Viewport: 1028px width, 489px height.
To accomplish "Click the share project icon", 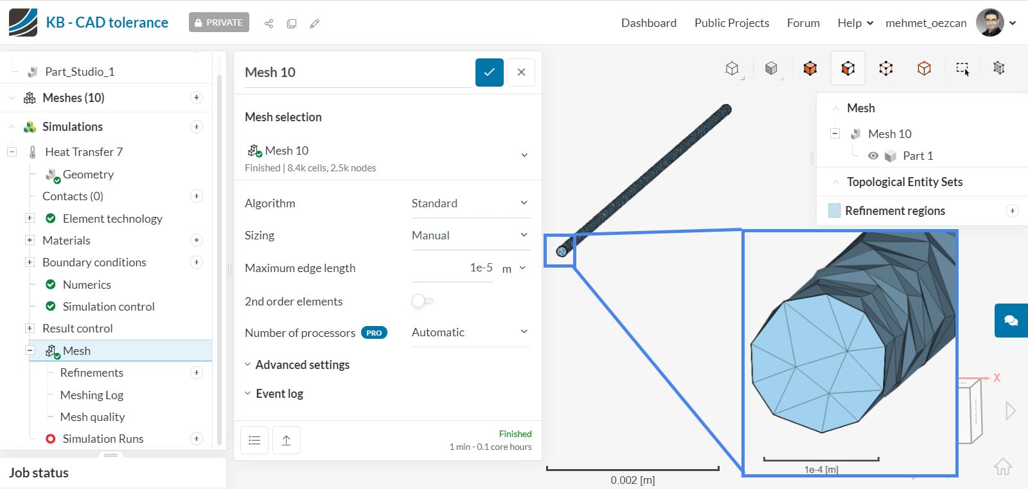I will pos(269,24).
